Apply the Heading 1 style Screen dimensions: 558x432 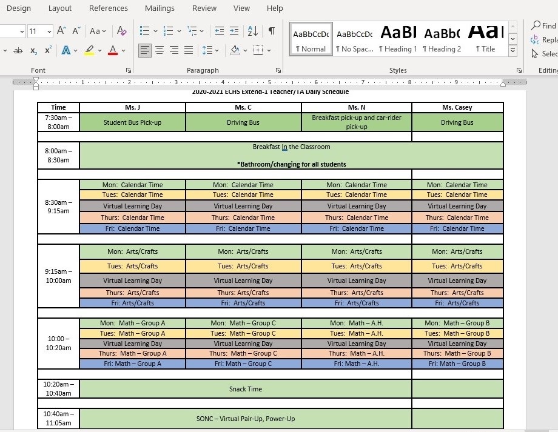pos(398,39)
